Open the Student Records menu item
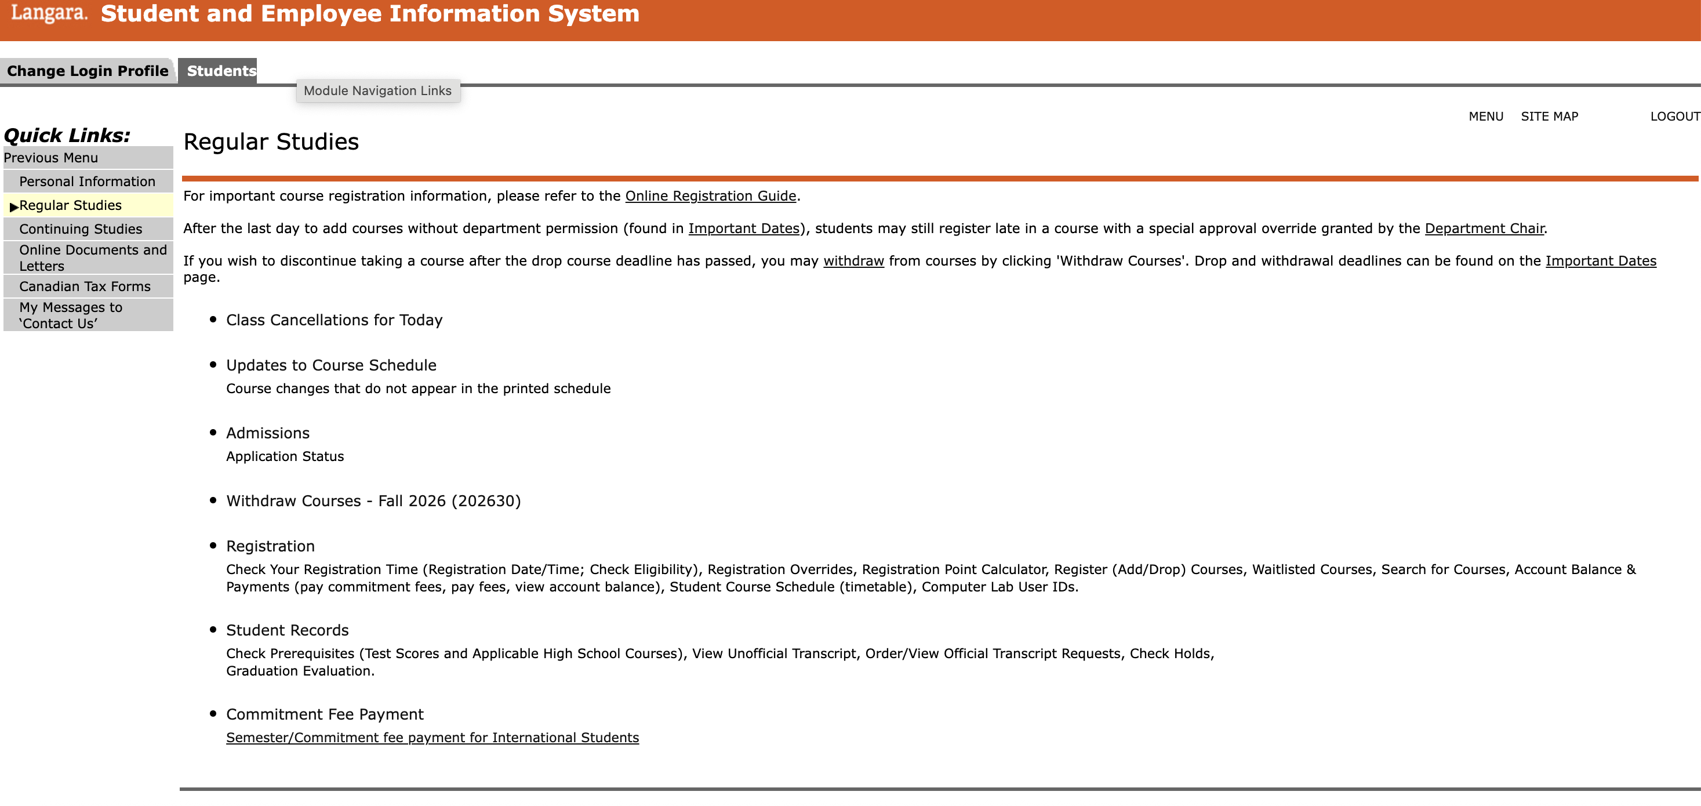 point(287,630)
